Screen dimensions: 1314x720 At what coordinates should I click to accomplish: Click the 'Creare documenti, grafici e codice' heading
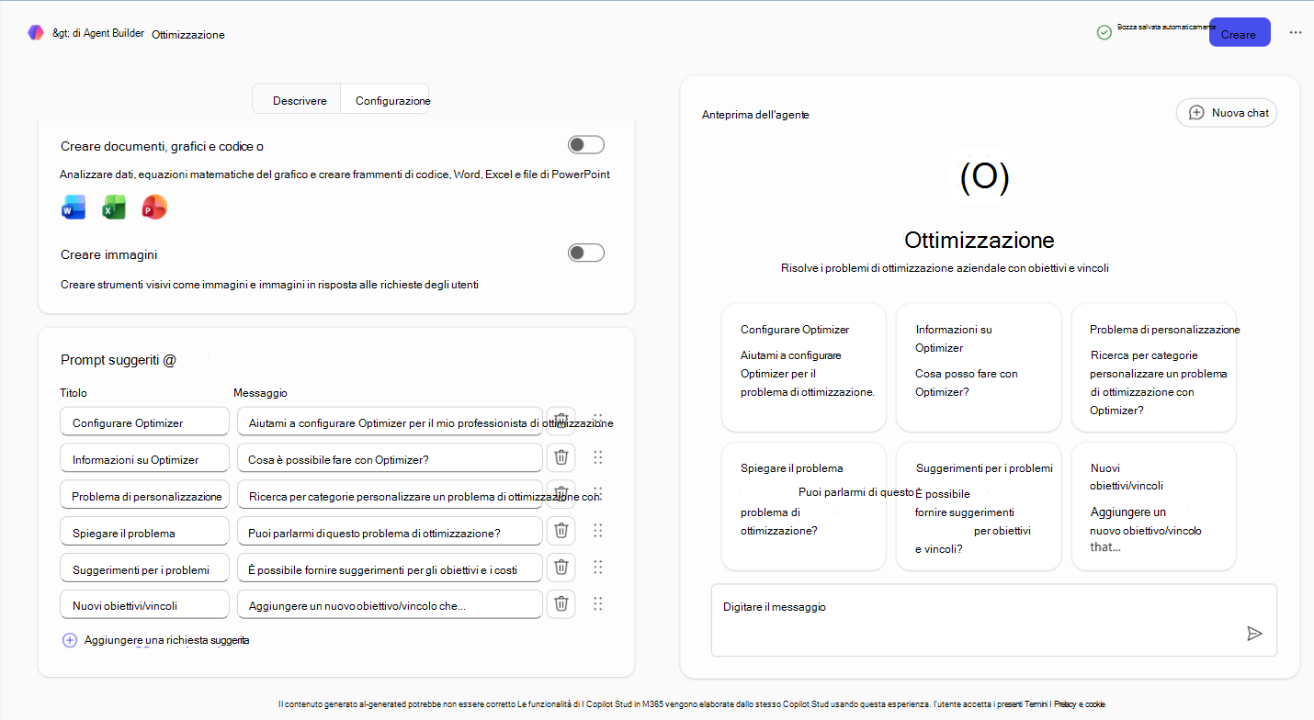(x=163, y=146)
